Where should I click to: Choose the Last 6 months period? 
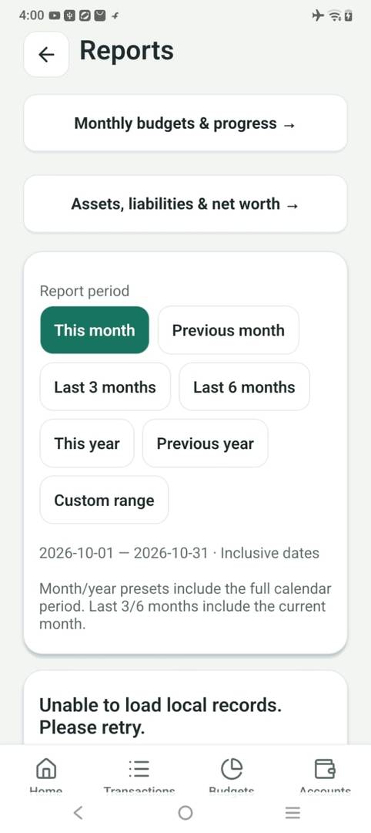pyautogui.click(x=244, y=386)
